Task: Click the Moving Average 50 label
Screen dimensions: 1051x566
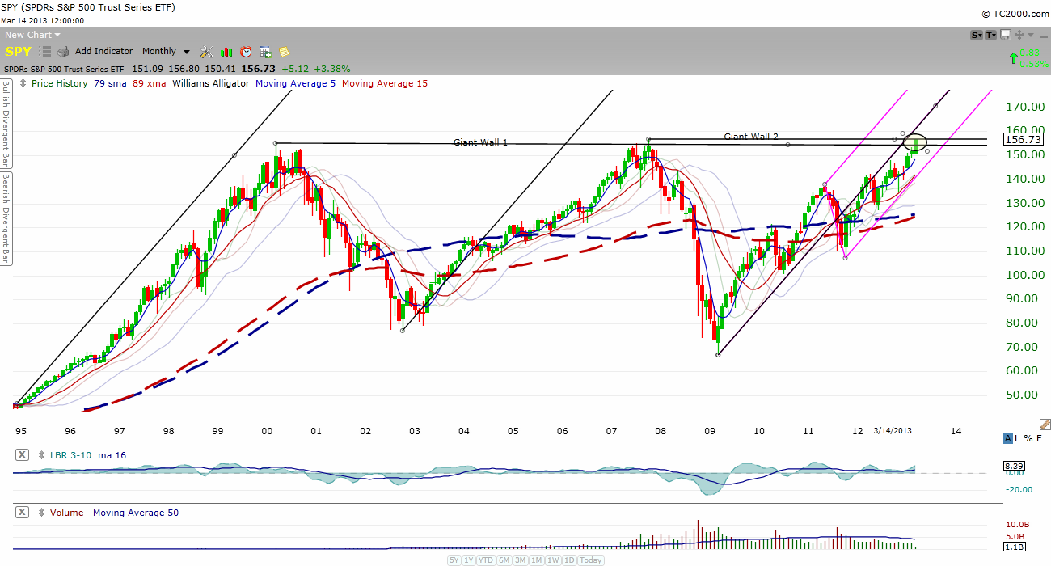Action: (136, 513)
